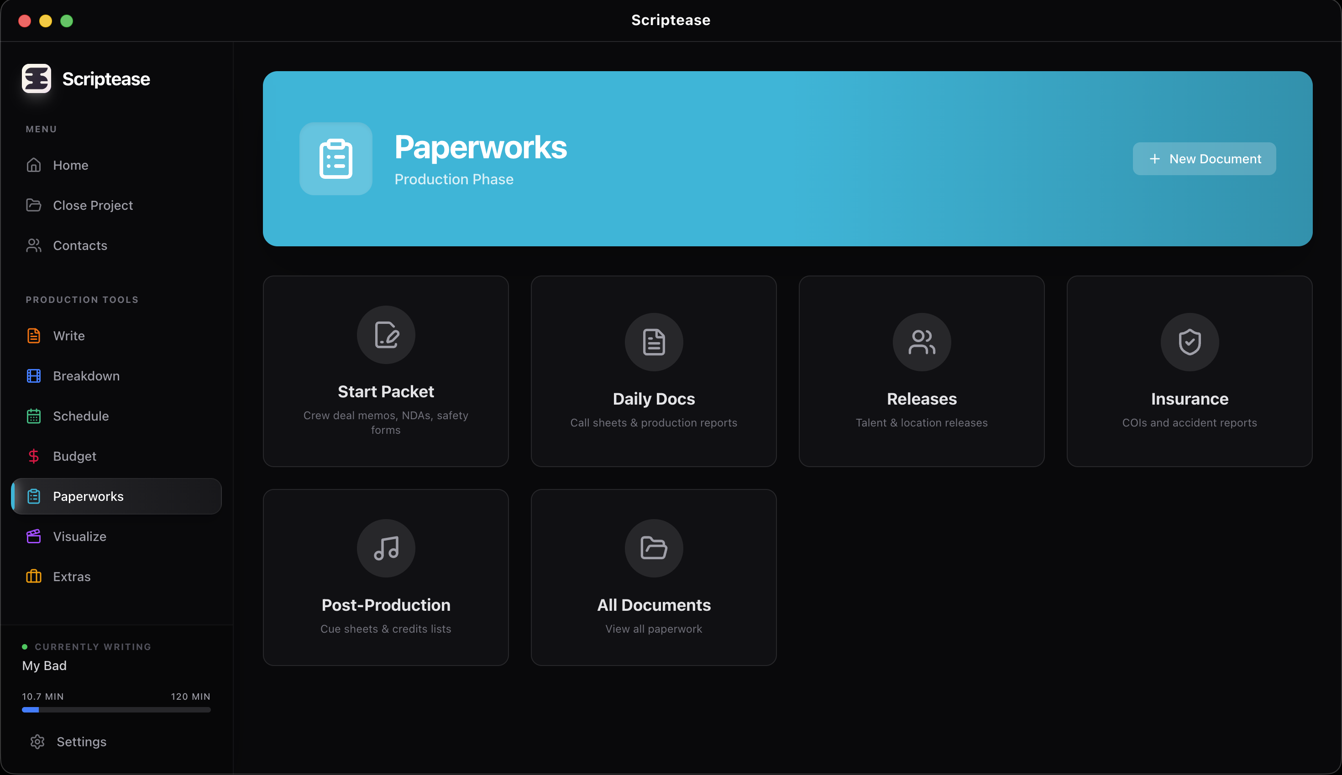The height and width of the screenshot is (775, 1342).
Task: Click the Post-Production music note icon
Action: tap(386, 548)
